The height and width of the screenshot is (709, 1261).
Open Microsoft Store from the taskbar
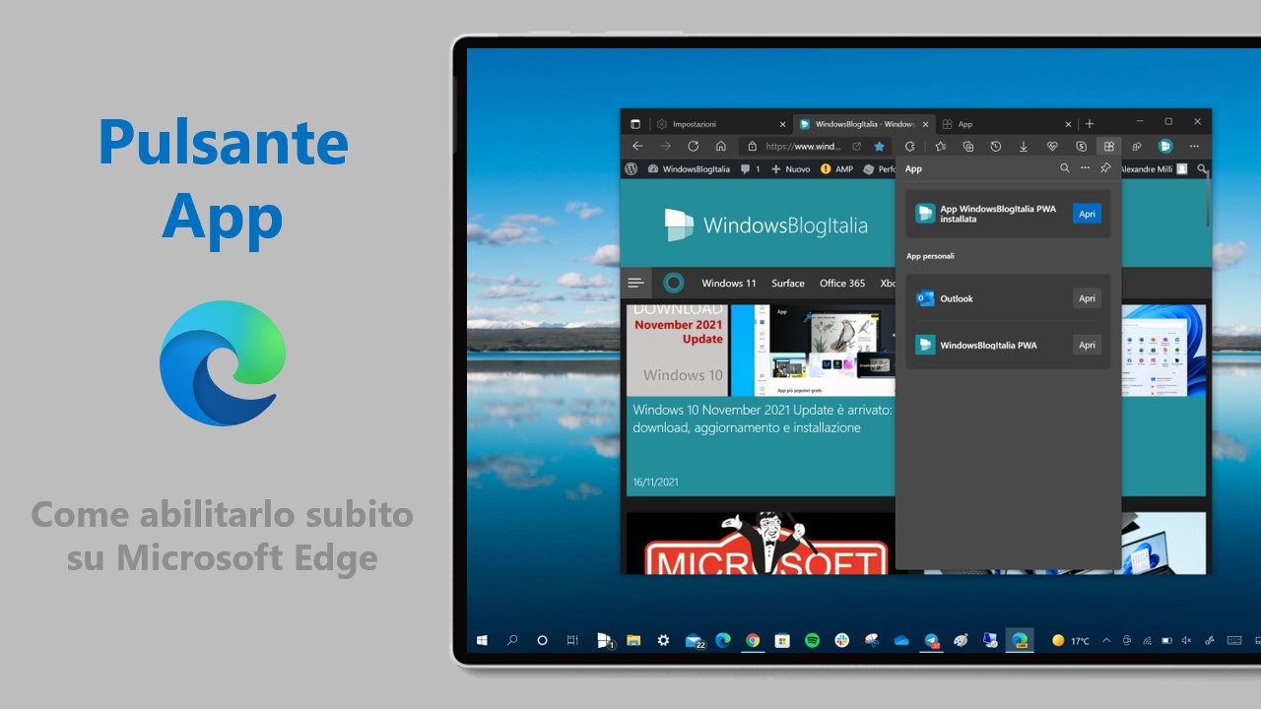coord(782,640)
